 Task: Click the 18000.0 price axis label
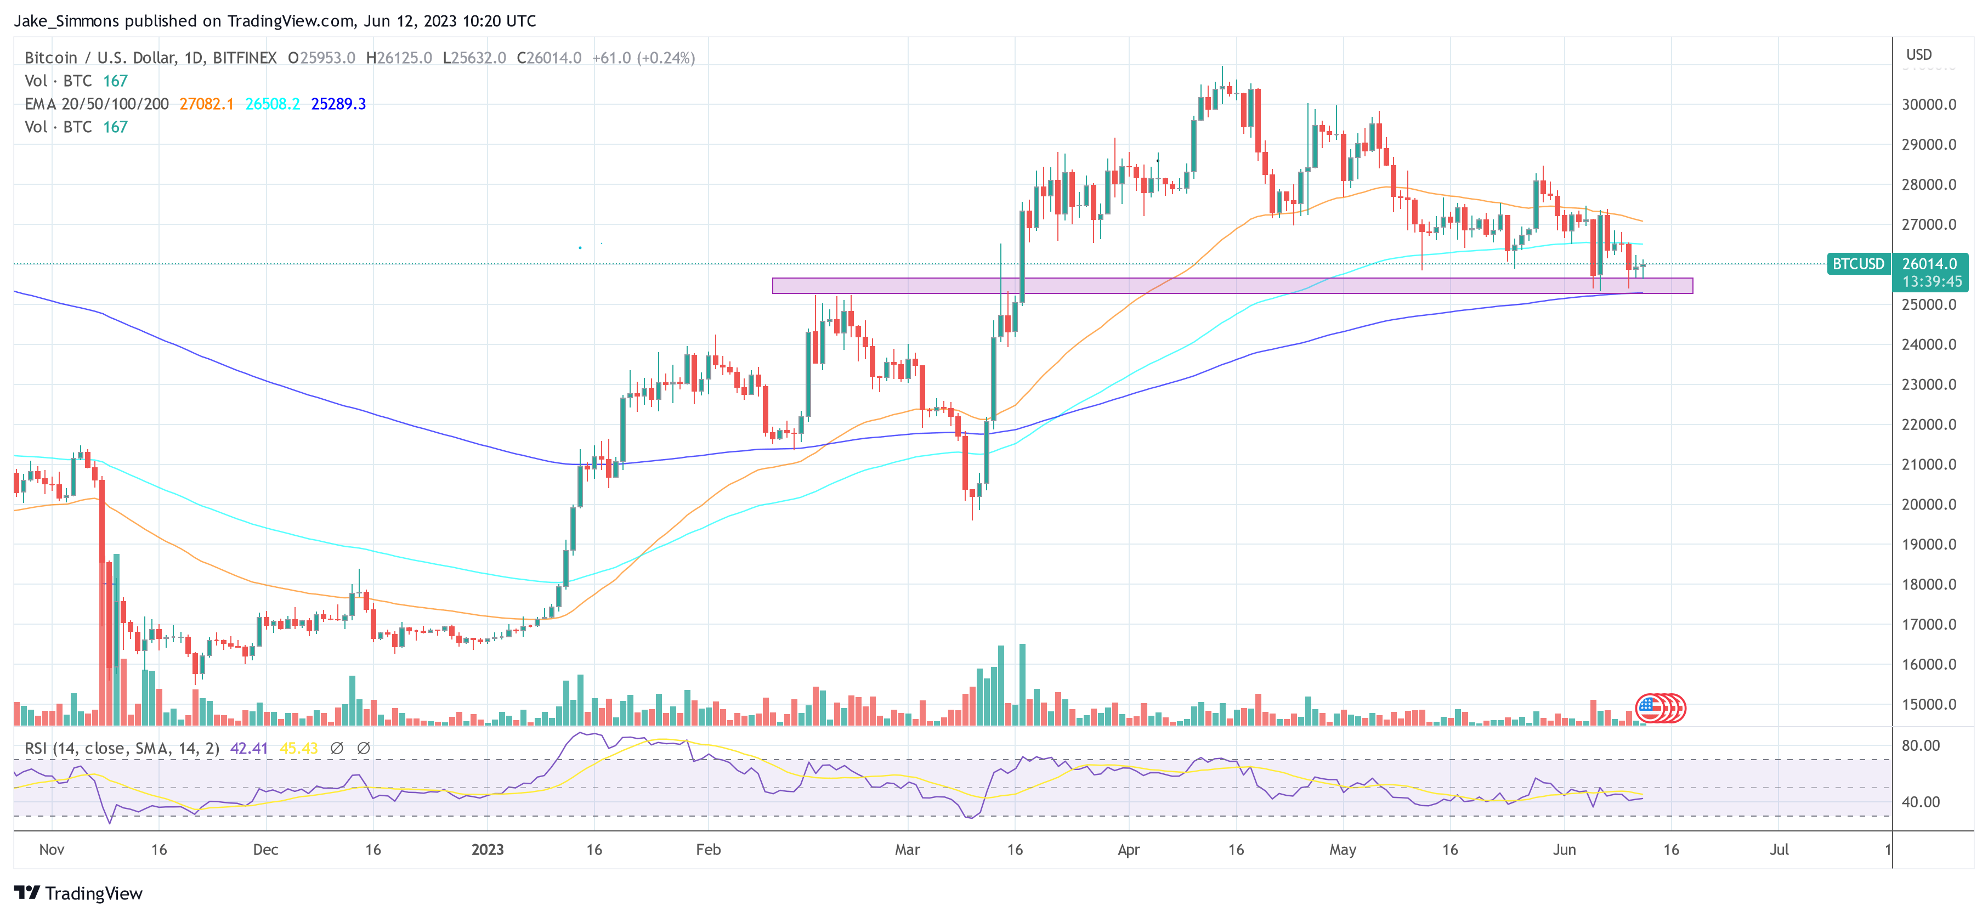[x=1929, y=584]
